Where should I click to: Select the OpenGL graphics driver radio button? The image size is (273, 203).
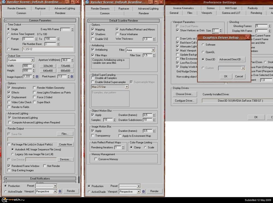(x=203, y=52)
